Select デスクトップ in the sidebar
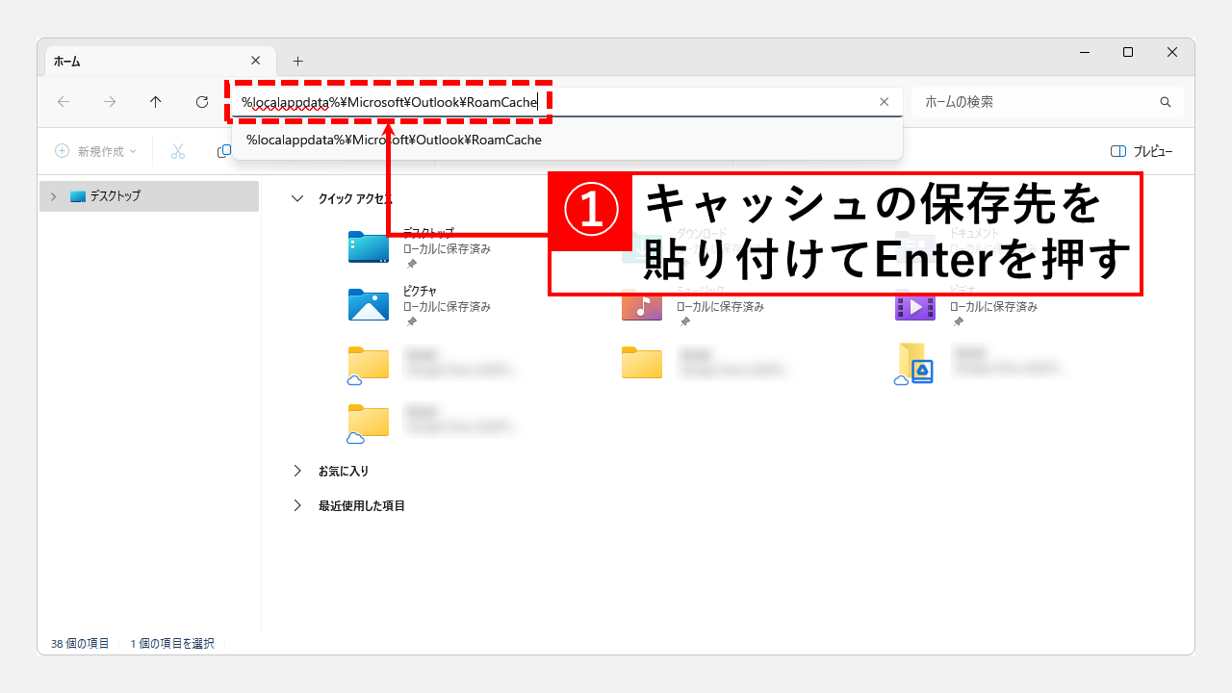Image resolution: width=1232 pixels, height=693 pixels. click(148, 196)
